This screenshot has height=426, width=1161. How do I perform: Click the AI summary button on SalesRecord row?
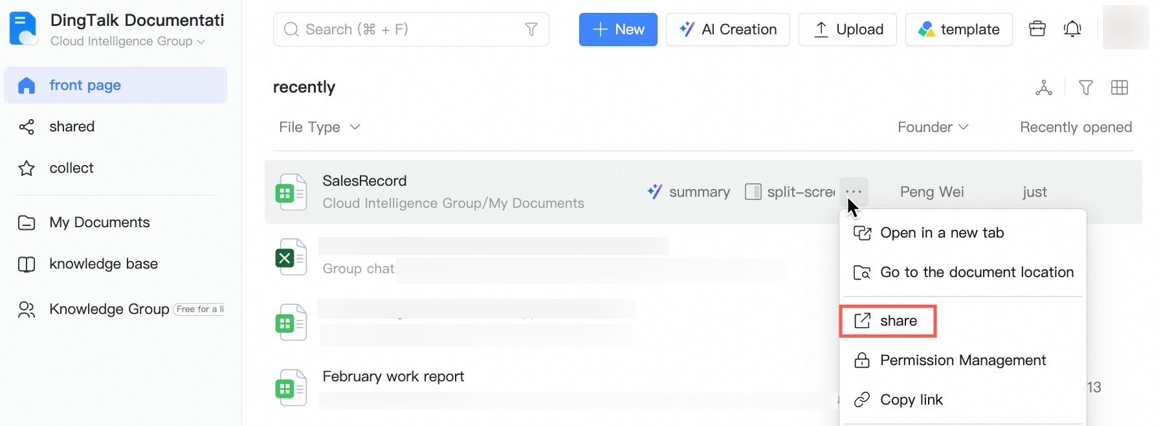(x=689, y=192)
